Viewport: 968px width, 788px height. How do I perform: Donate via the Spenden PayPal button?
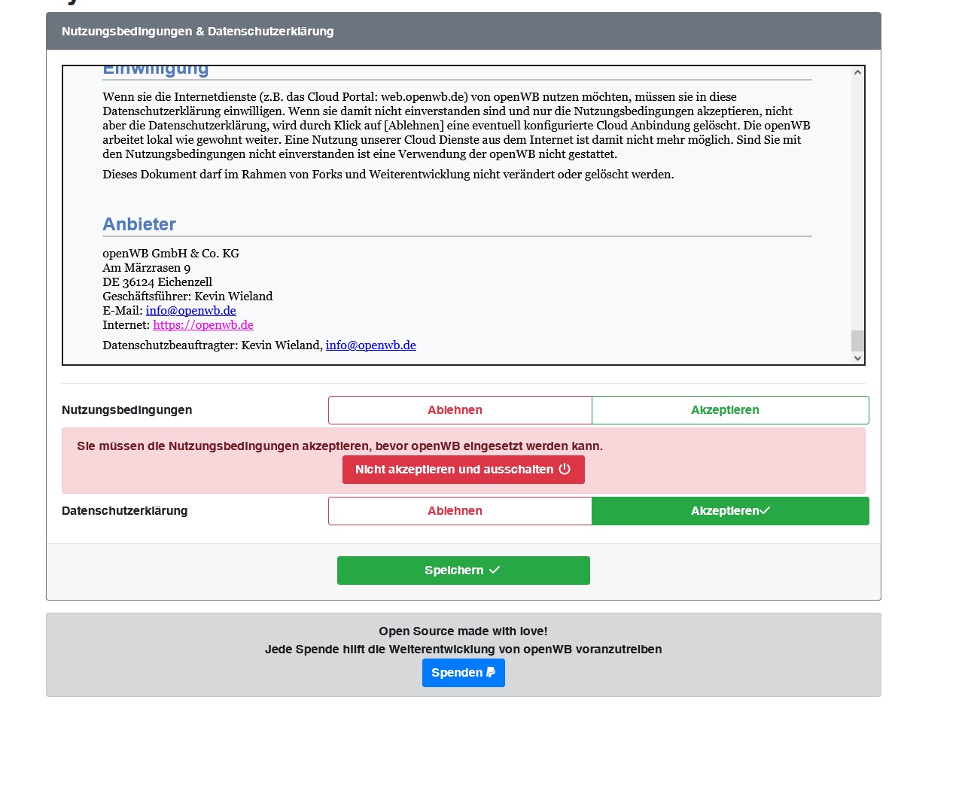(464, 673)
